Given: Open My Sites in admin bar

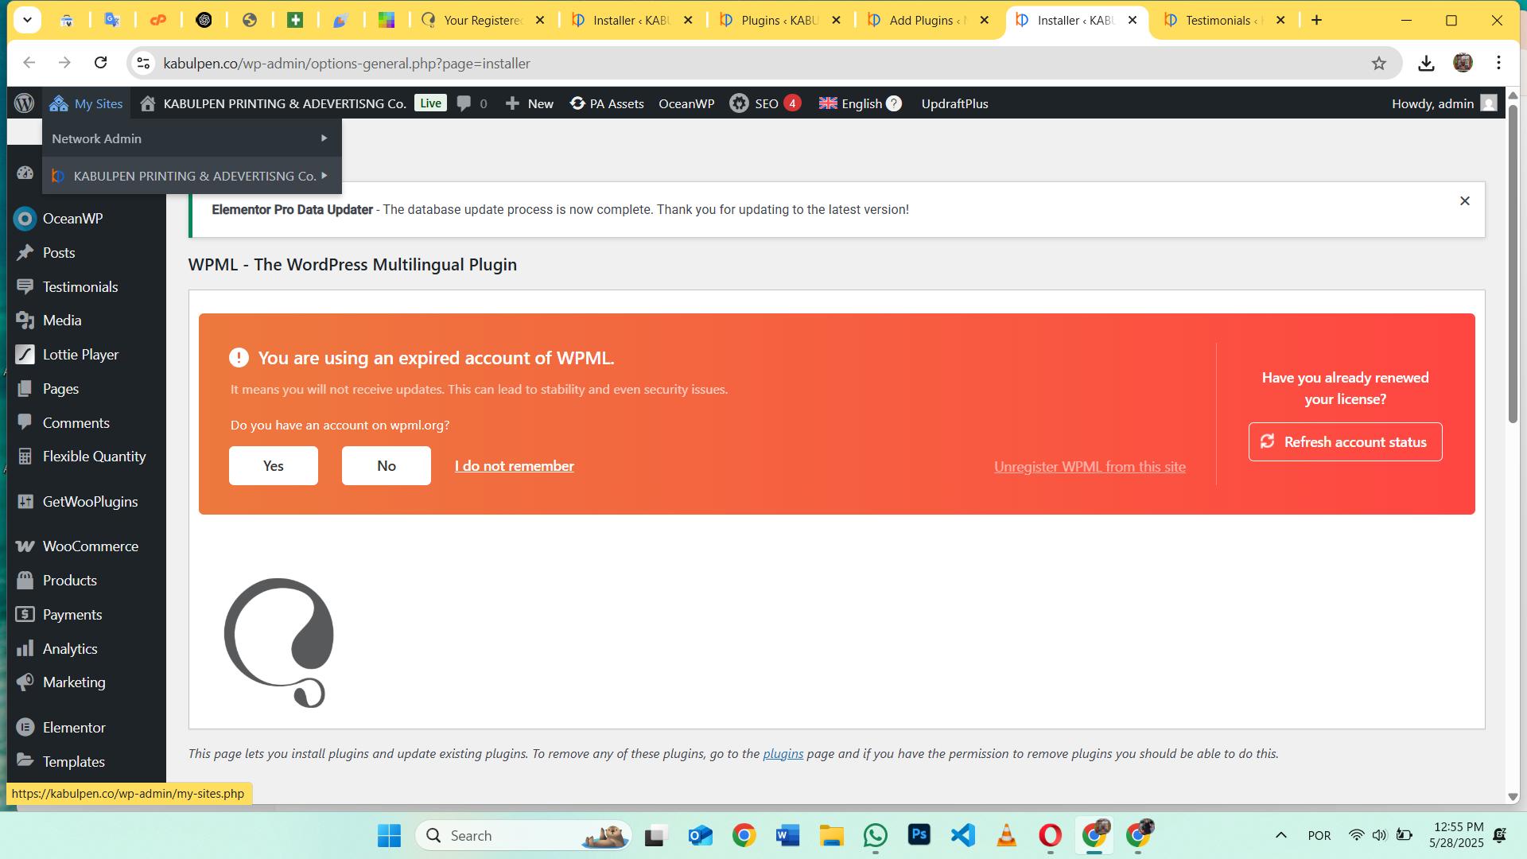Looking at the screenshot, I should pyautogui.click(x=86, y=103).
